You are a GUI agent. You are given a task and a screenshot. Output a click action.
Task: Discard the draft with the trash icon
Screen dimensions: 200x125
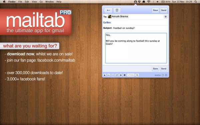coord(117,10)
